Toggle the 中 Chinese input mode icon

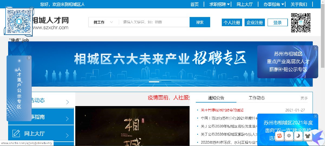(x=289, y=136)
